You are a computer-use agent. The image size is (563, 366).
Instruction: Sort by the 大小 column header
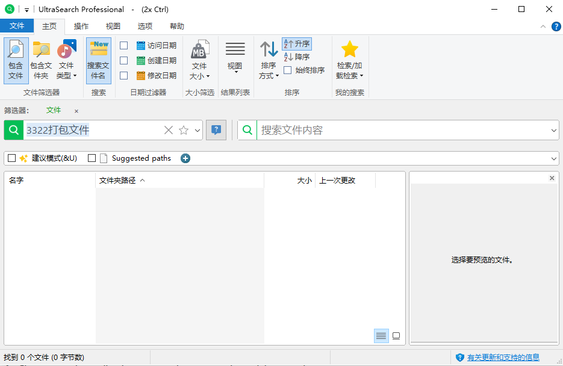(x=290, y=181)
